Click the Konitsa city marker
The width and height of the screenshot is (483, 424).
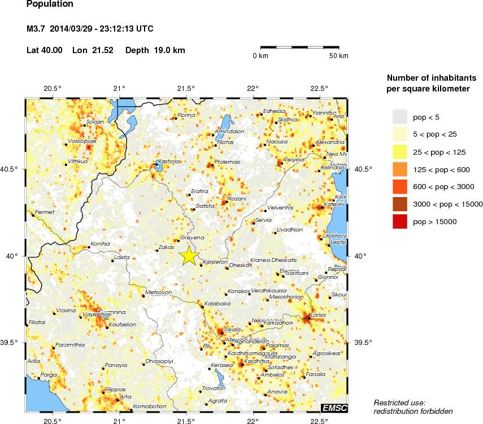[89, 247]
